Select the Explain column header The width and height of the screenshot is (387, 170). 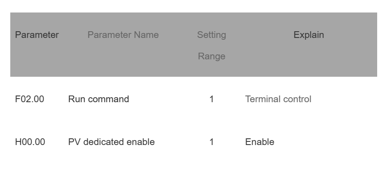pos(309,35)
